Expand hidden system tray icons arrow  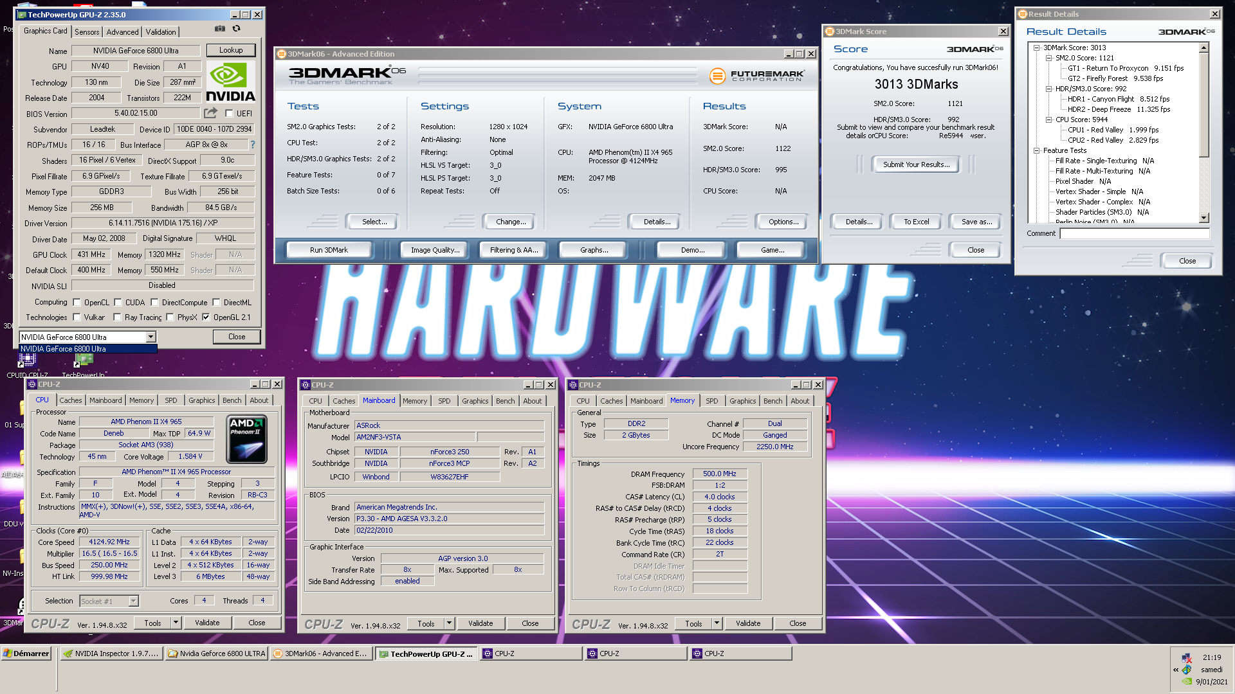point(1176,670)
